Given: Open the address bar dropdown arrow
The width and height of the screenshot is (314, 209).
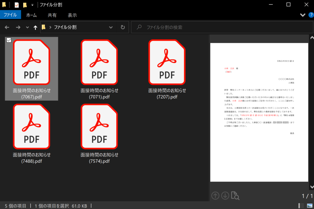Looking at the screenshot, I should [111, 27].
